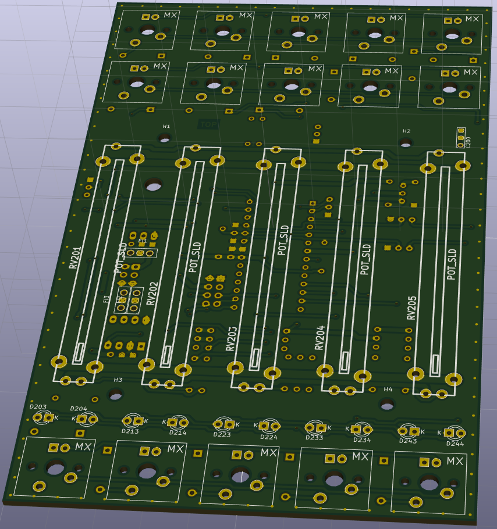Screen dimensions: 497x529
Task: Select the D203 diode label
Action: [38, 406]
